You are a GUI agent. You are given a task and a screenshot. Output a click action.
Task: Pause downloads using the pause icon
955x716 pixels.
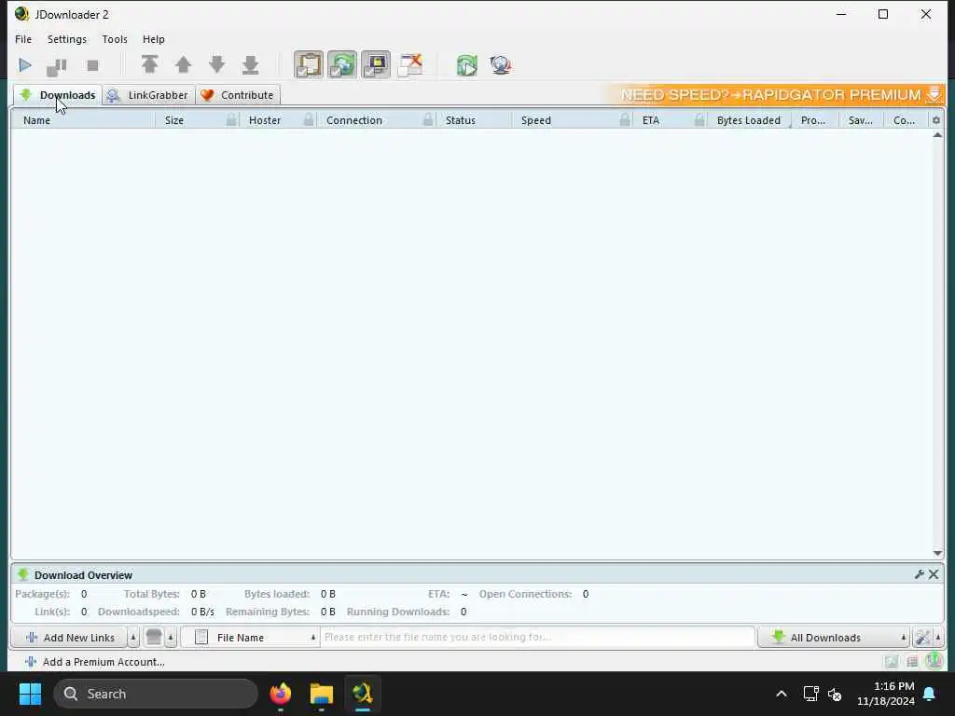(x=57, y=66)
